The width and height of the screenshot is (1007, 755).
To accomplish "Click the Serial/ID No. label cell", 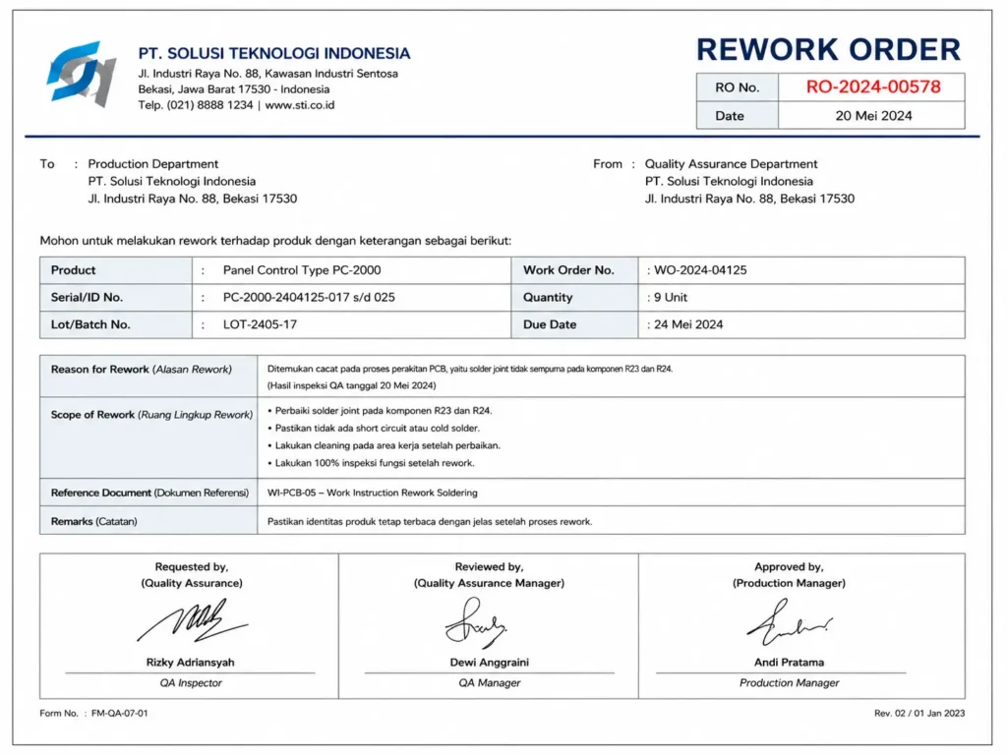I will point(116,297).
